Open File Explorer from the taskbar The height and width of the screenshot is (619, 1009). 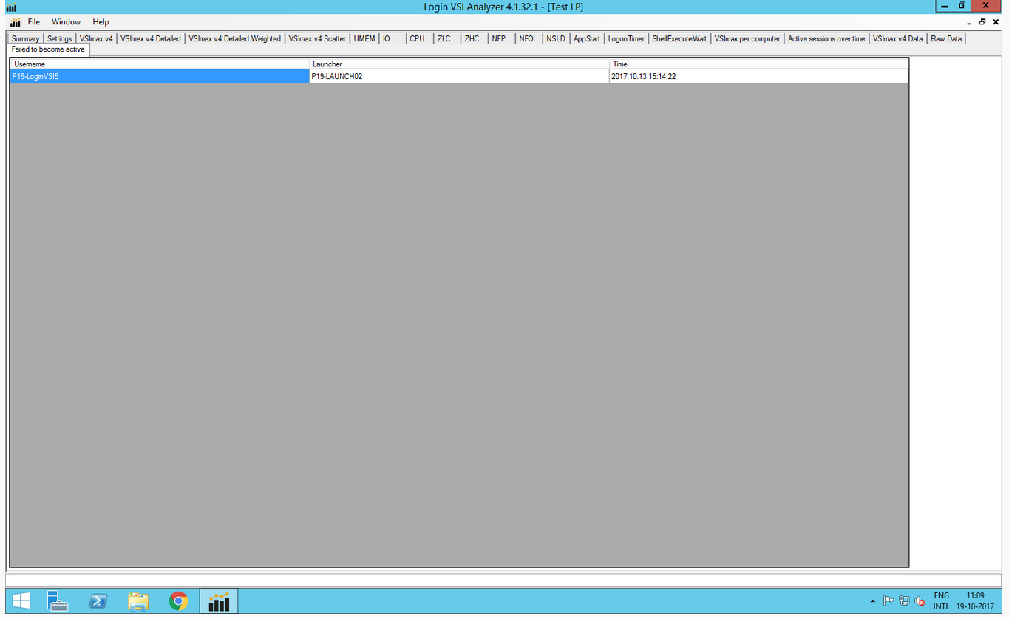tap(138, 601)
